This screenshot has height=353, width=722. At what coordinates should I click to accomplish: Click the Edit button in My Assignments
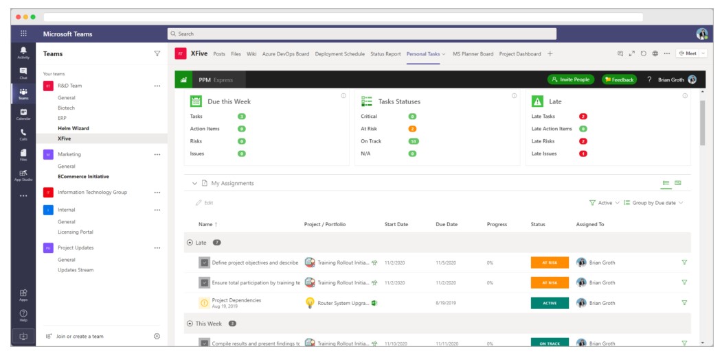[205, 203]
